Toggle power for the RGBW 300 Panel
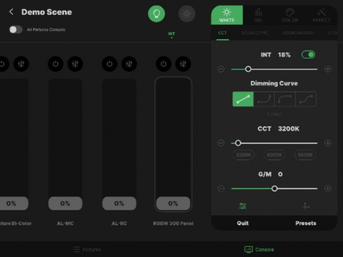Viewport: 343px width, 257px height. [x=163, y=64]
